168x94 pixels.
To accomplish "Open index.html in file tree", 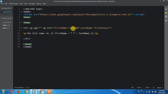I will coord(6,25).
